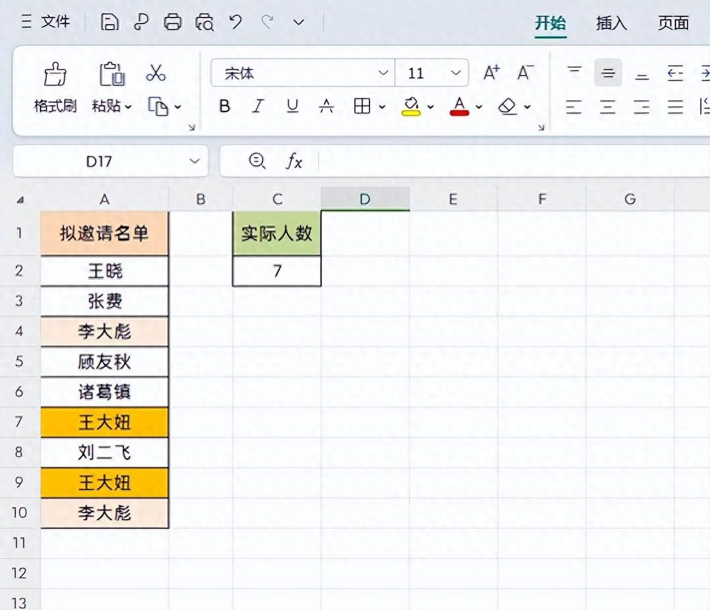
Task: Apply red font color
Action: [x=459, y=107]
